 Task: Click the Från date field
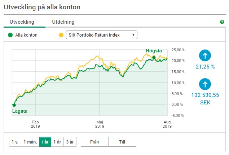point(94,142)
